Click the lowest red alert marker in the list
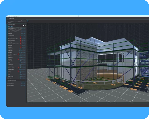 coord(18,71)
